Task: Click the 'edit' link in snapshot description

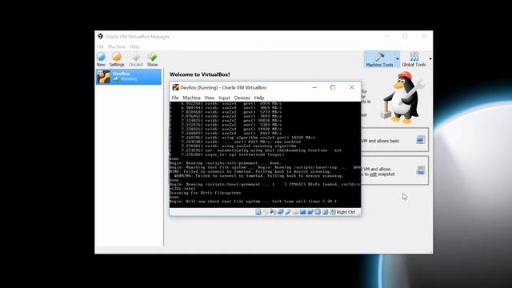Action: pyautogui.click(x=373, y=174)
